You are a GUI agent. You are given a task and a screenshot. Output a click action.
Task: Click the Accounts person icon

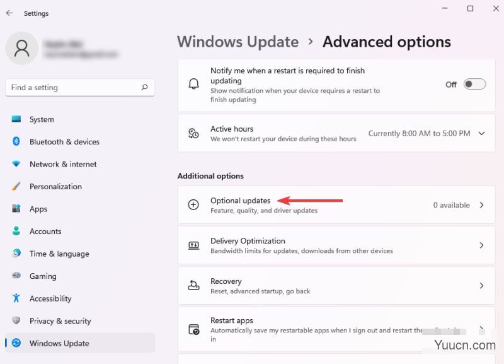tap(16, 231)
